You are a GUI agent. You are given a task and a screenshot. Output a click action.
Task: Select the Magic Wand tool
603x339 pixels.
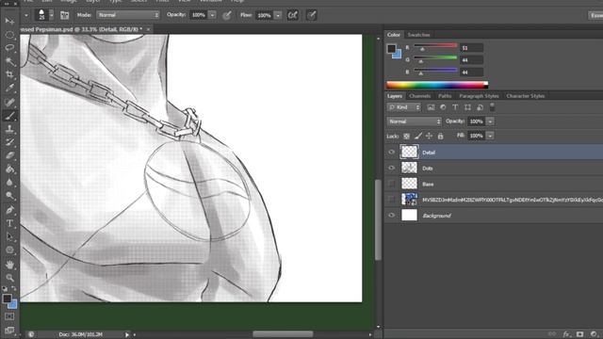point(9,61)
